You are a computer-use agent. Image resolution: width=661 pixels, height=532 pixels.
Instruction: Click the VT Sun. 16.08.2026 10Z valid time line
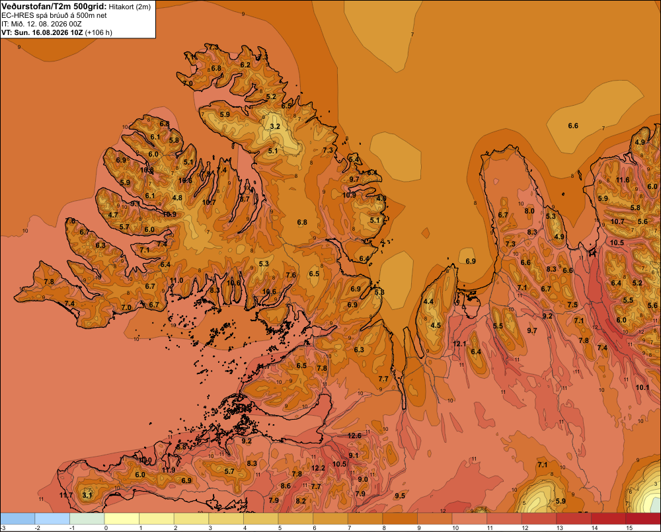coord(56,32)
